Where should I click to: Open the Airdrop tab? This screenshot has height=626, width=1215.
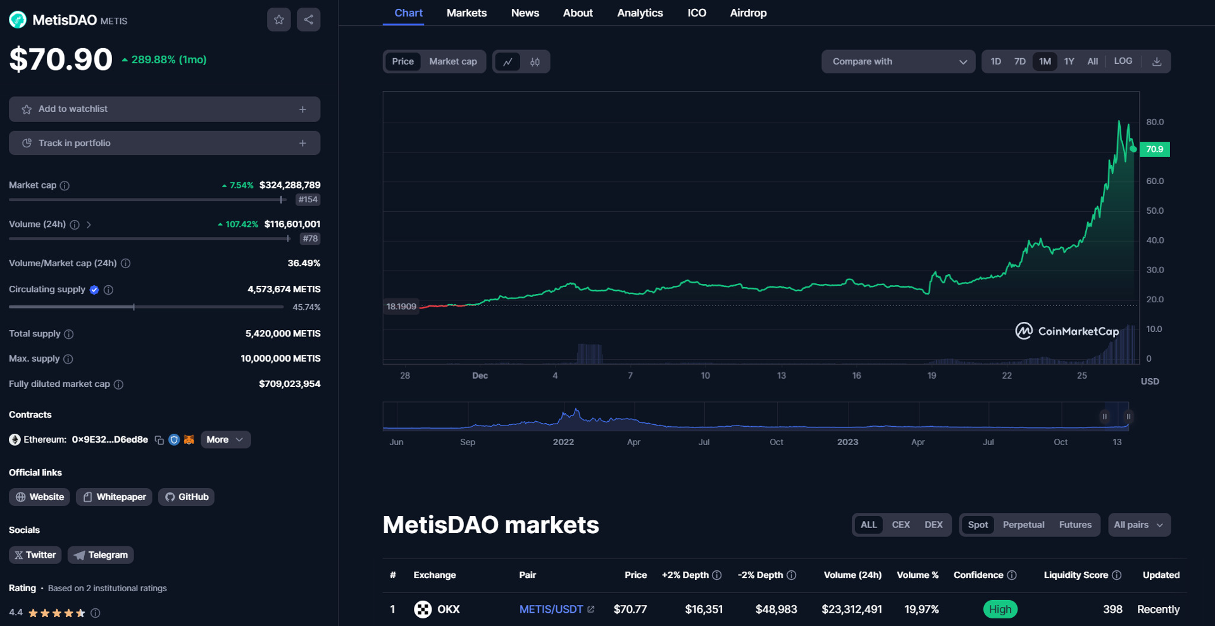748,13
